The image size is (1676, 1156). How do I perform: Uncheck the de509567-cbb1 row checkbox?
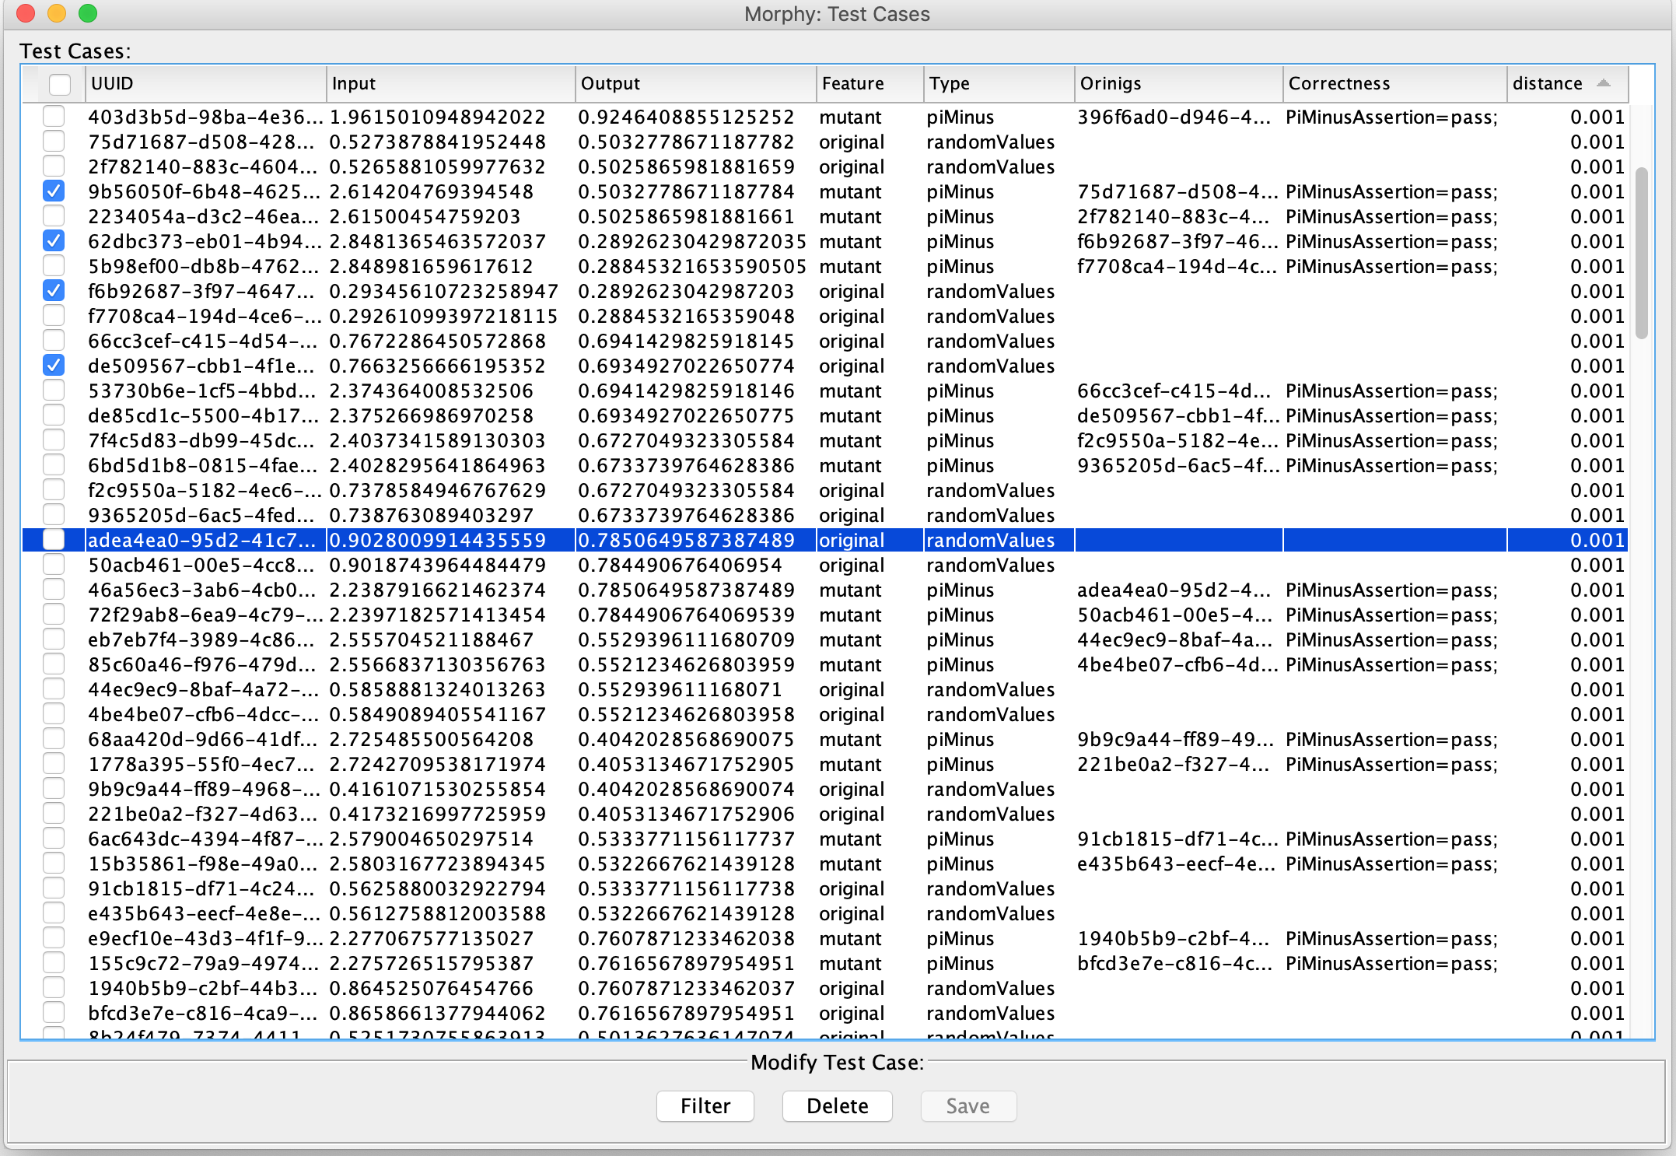[54, 366]
